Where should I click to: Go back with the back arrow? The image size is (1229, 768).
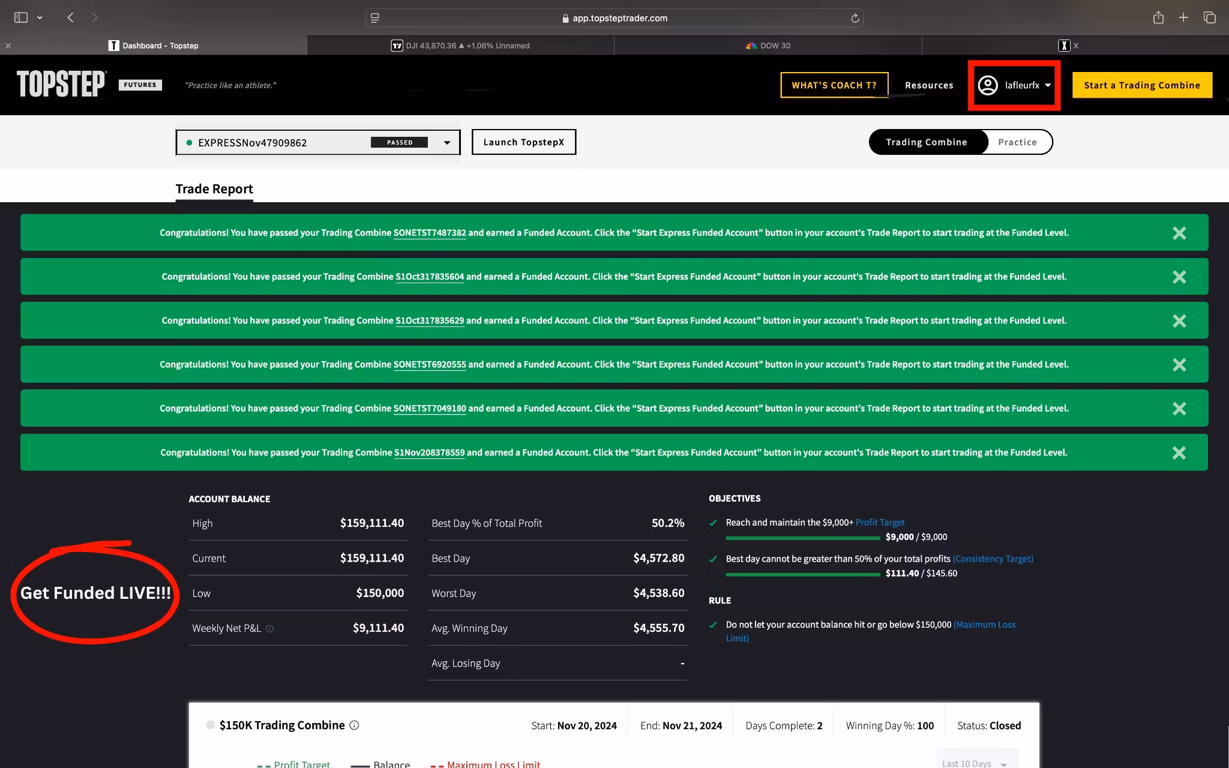click(x=71, y=18)
